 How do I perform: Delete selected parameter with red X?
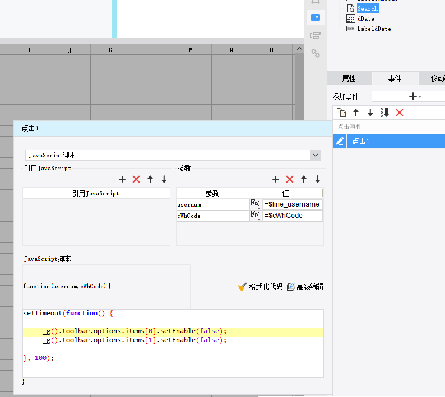[x=290, y=179]
